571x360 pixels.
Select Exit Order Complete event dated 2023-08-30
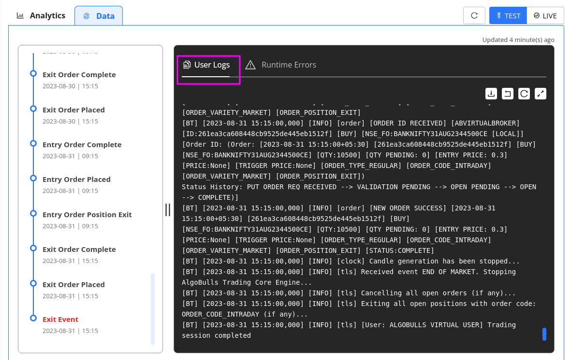tap(79, 80)
